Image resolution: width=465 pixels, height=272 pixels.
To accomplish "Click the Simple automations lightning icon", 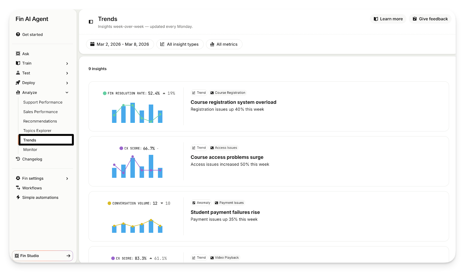I will pos(18,197).
